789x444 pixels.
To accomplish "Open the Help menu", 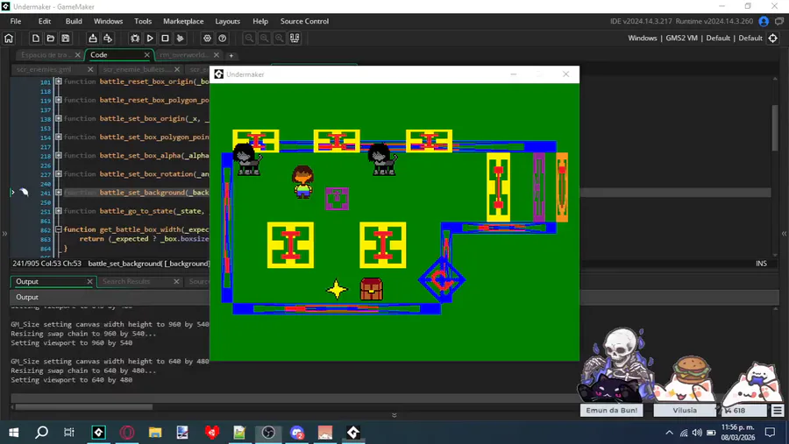I will coord(260,21).
